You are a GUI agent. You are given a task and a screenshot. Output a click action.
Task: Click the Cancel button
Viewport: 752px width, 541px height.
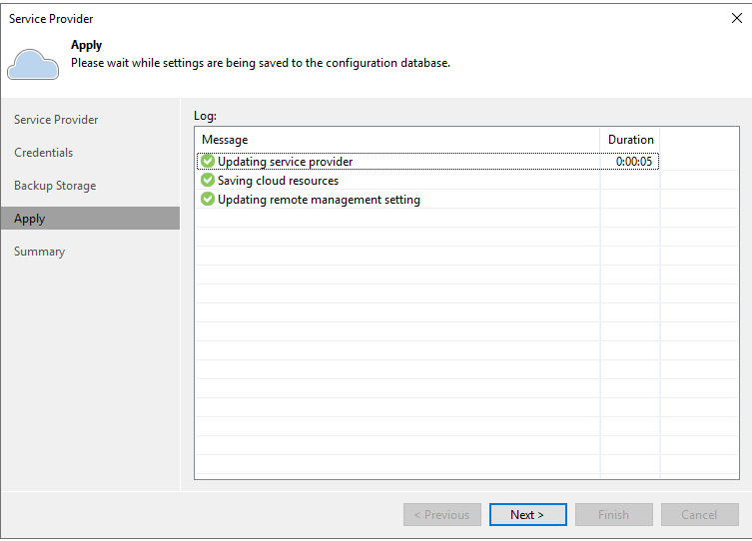tap(699, 514)
